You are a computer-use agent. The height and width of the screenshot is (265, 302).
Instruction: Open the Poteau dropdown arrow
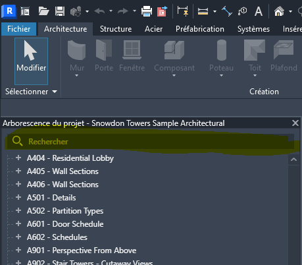pyautogui.click(x=221, y=76)
